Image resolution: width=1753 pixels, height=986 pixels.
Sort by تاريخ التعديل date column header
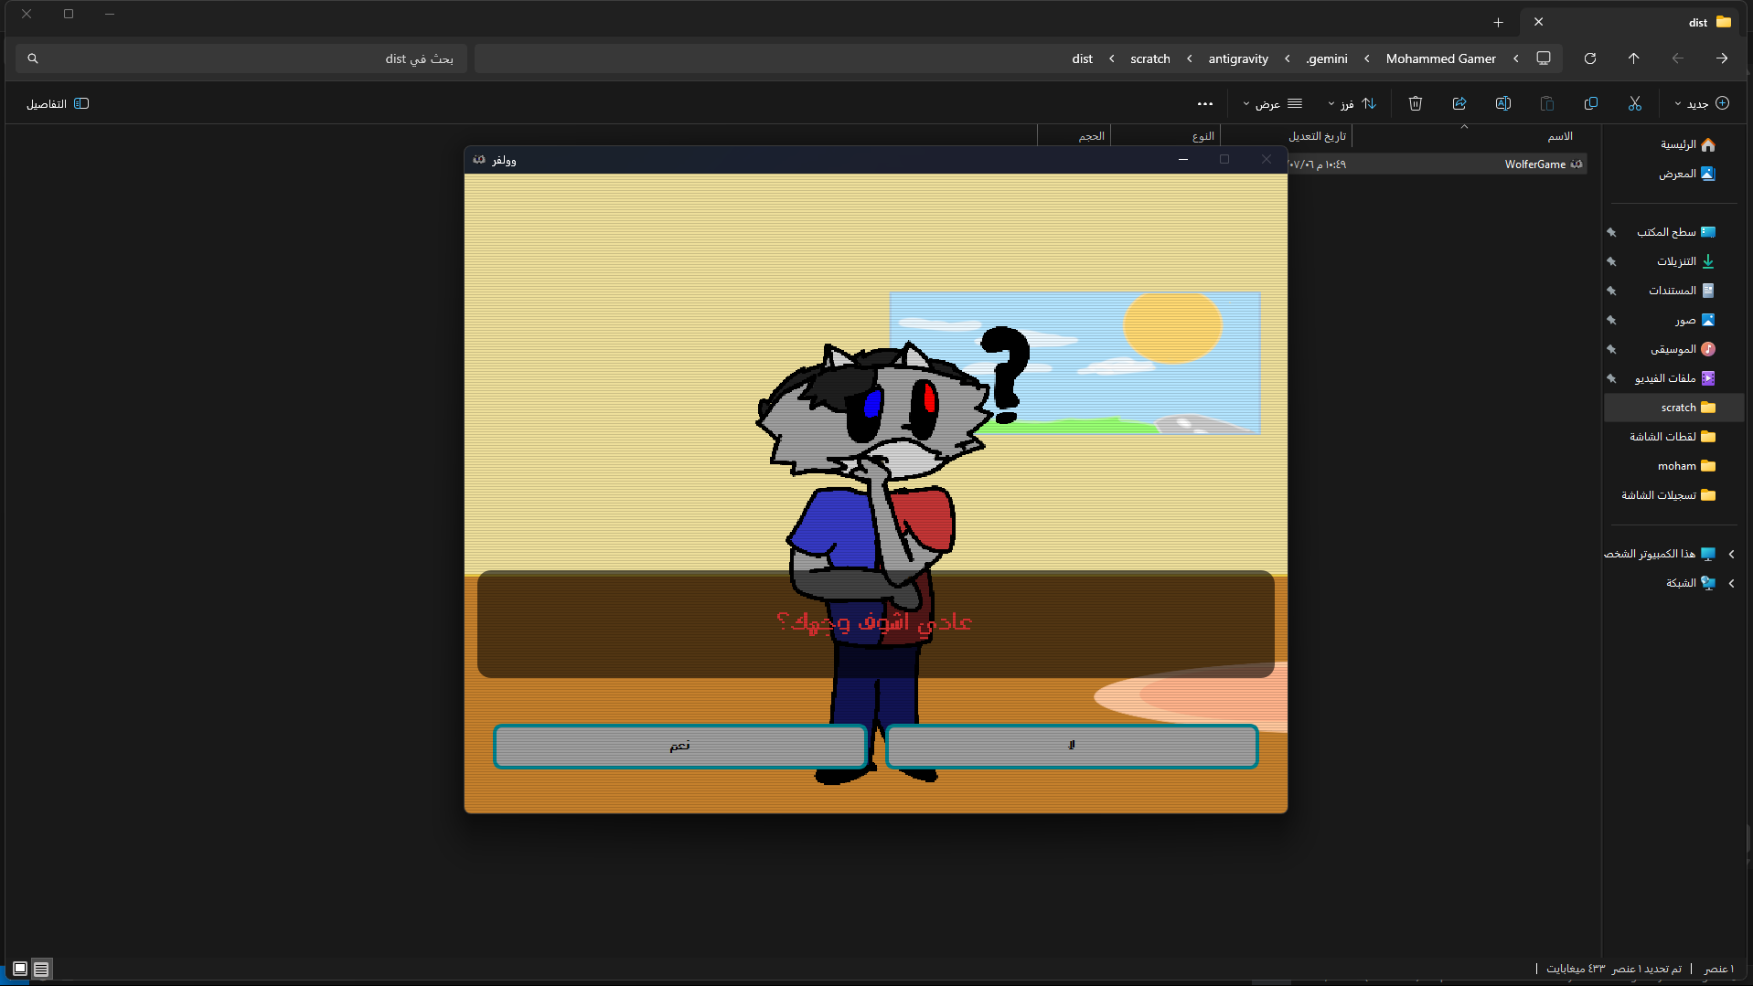(1317, 136)
